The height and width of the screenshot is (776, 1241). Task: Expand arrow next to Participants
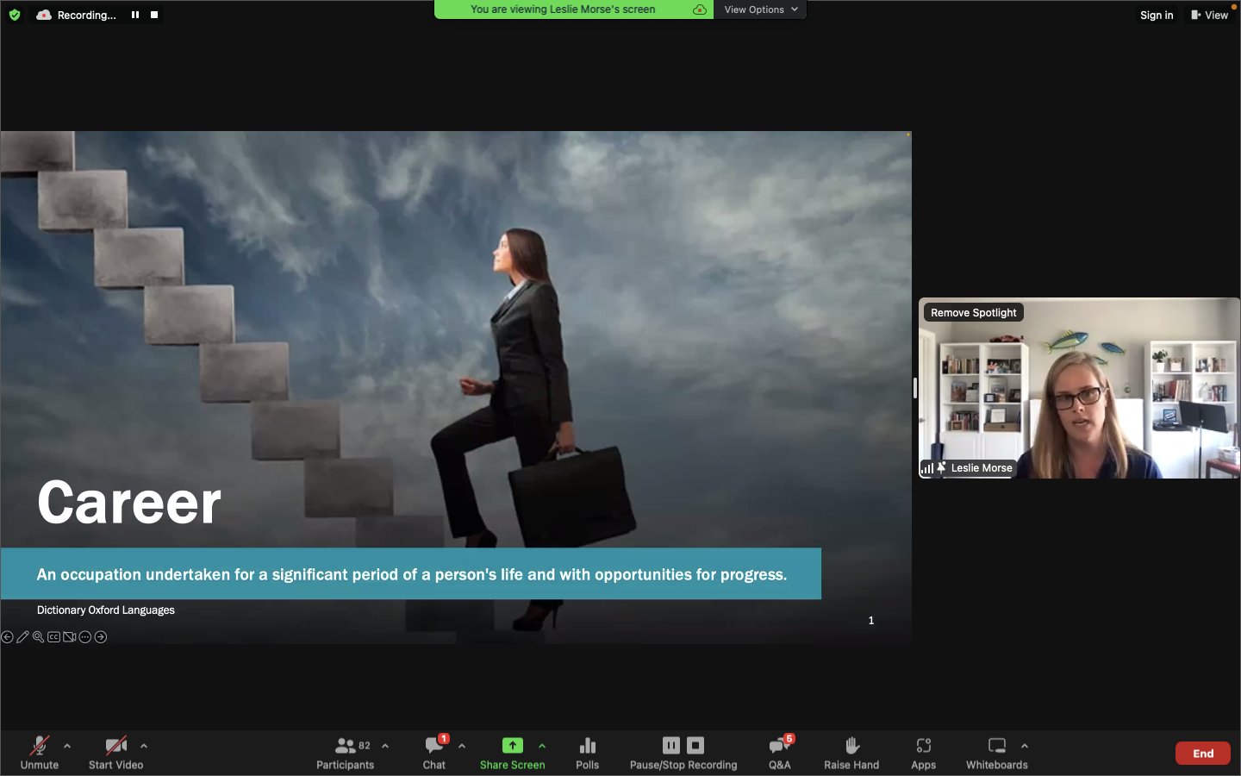tap(385, 746)
